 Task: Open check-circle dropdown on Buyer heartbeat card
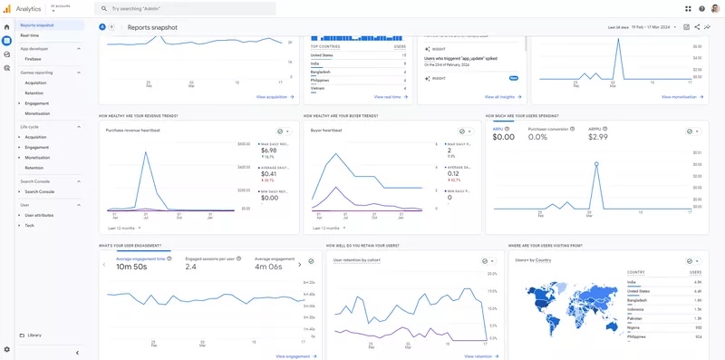pos(466,131)
